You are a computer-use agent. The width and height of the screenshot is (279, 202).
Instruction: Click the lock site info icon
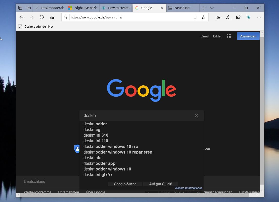point(65,17)
